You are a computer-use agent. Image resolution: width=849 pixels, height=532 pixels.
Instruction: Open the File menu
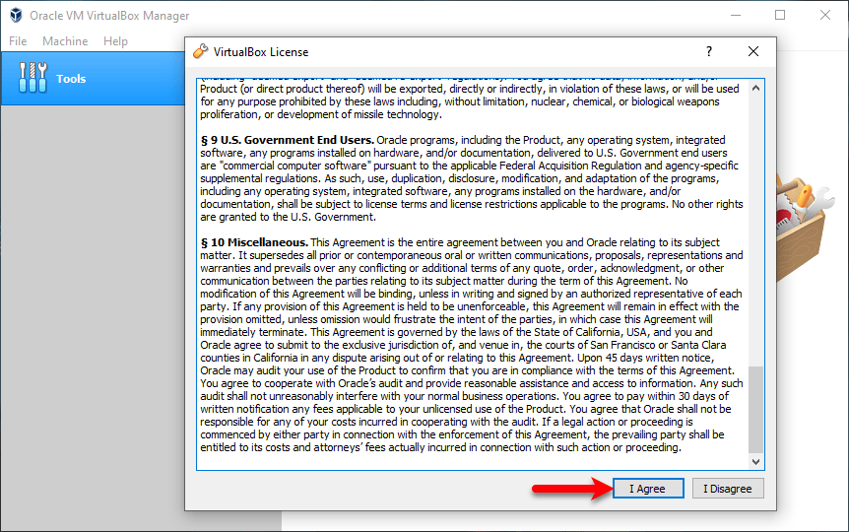click(18, 41)
